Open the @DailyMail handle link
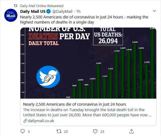 point(62,12)
